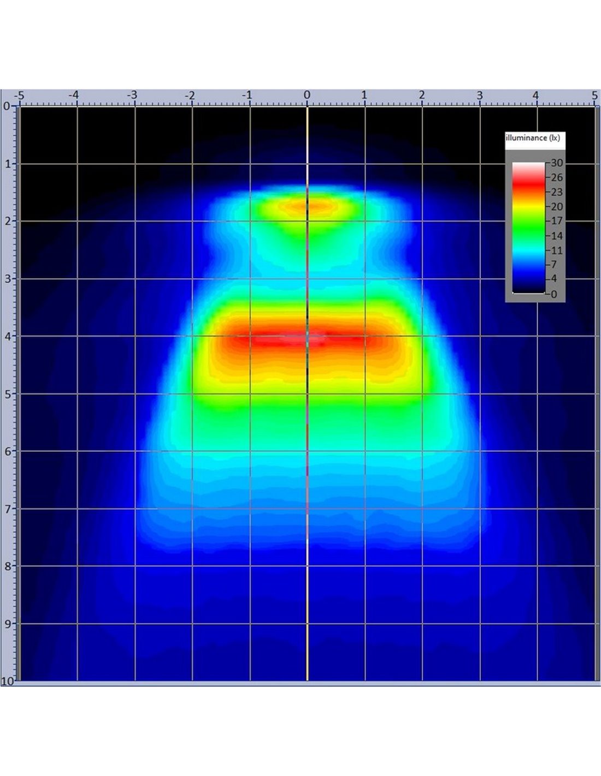Click the "illuminance (lx)" legend title
Screen dimensions: 601x776
[x=533, y=138]
